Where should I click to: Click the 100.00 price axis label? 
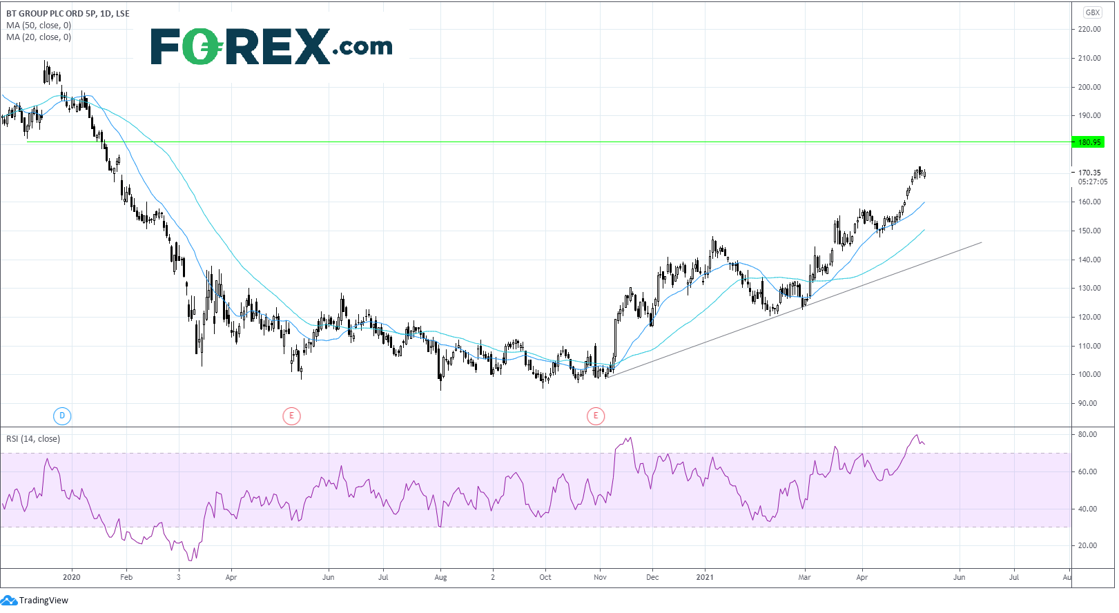[1089, 374]
